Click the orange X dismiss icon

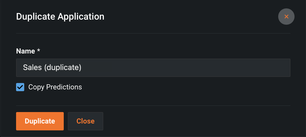(x=286, y=17)
